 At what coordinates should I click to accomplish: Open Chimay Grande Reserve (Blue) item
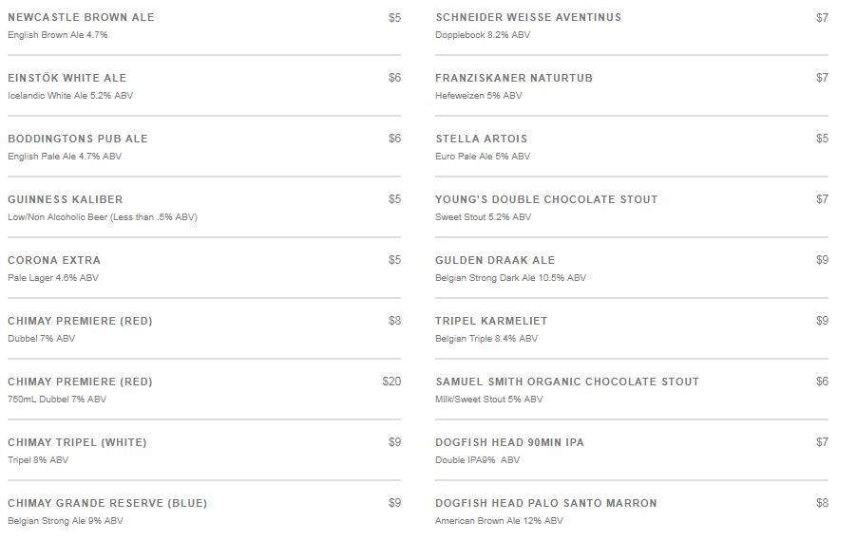(107, 503)
